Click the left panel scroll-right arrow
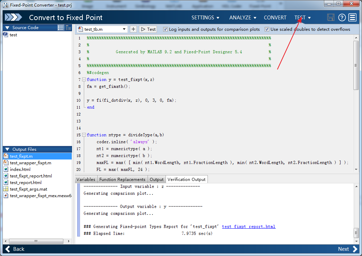Viewport: 362px width, 256px height. [69, 241]
